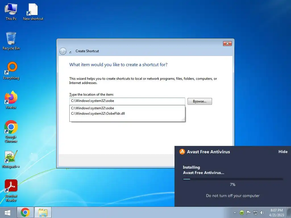Screen dimensions: 291x218
Task: Click the volume speaker tray icon
Action: point(262,213)
